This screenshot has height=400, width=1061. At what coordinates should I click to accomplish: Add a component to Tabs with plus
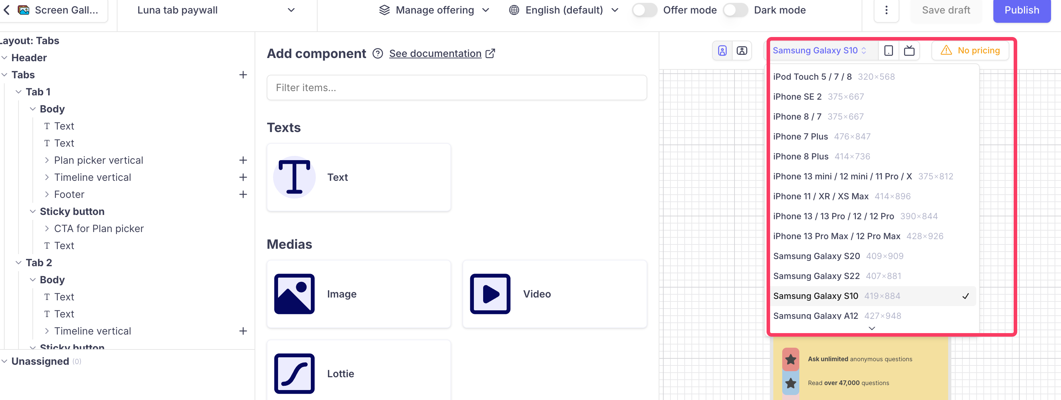click(x=243, y=75)
